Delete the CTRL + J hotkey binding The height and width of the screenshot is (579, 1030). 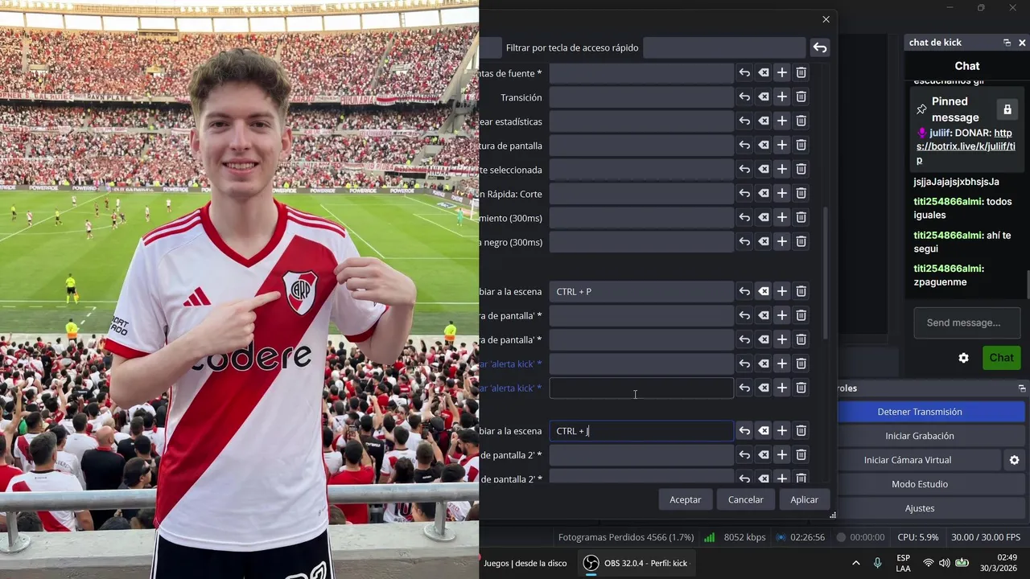[x=801, y=431]
